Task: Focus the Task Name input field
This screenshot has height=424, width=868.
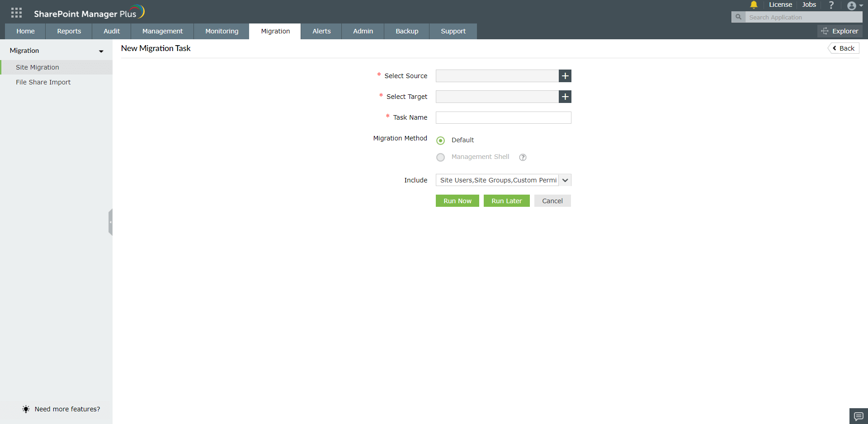Action: pyautogui.click(x=503, y=117)
